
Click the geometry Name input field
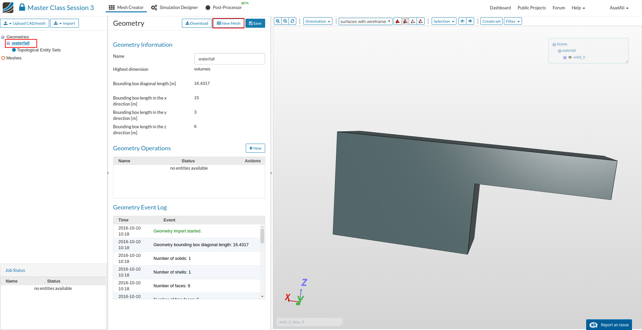[229, 59]
